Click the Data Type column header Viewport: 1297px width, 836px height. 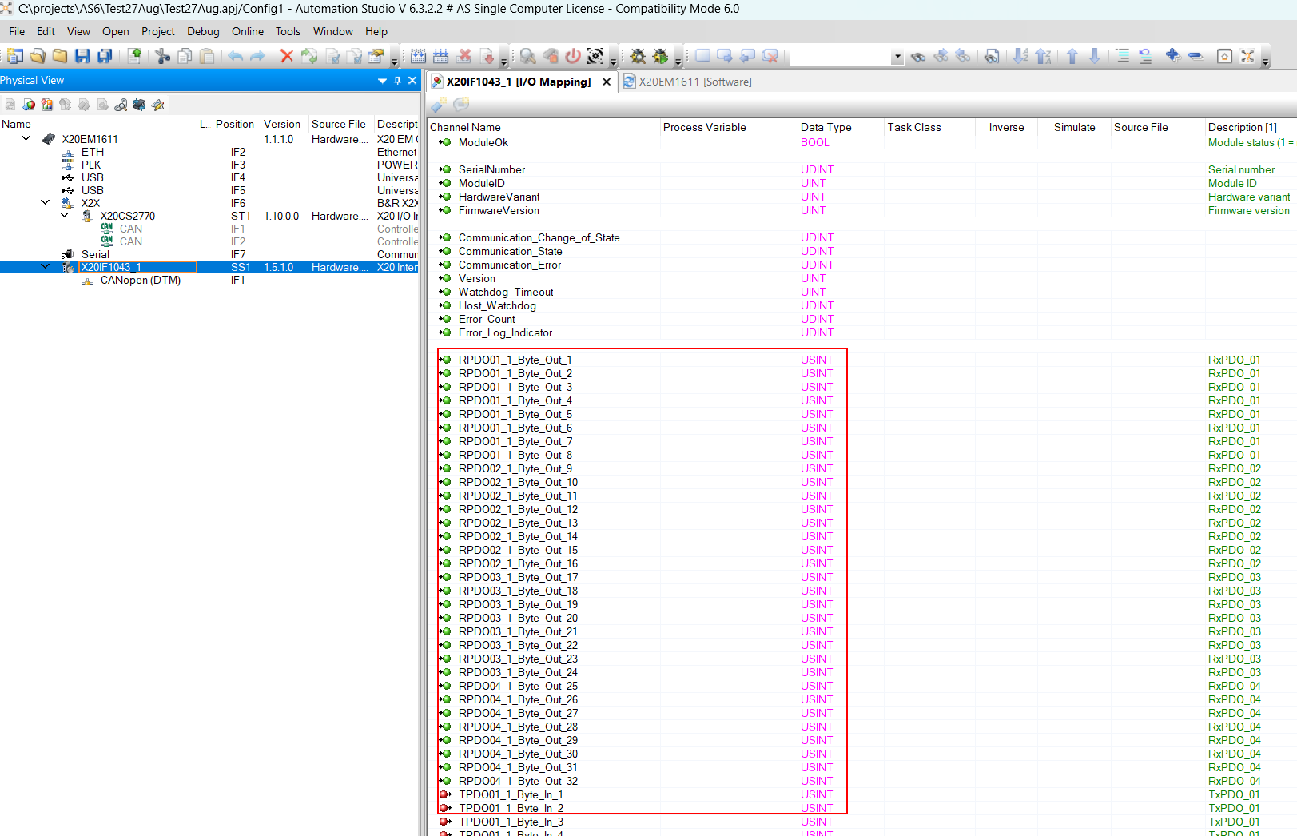pos(826,127)
